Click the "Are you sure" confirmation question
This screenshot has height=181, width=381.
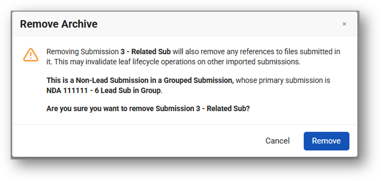(148, 108)
